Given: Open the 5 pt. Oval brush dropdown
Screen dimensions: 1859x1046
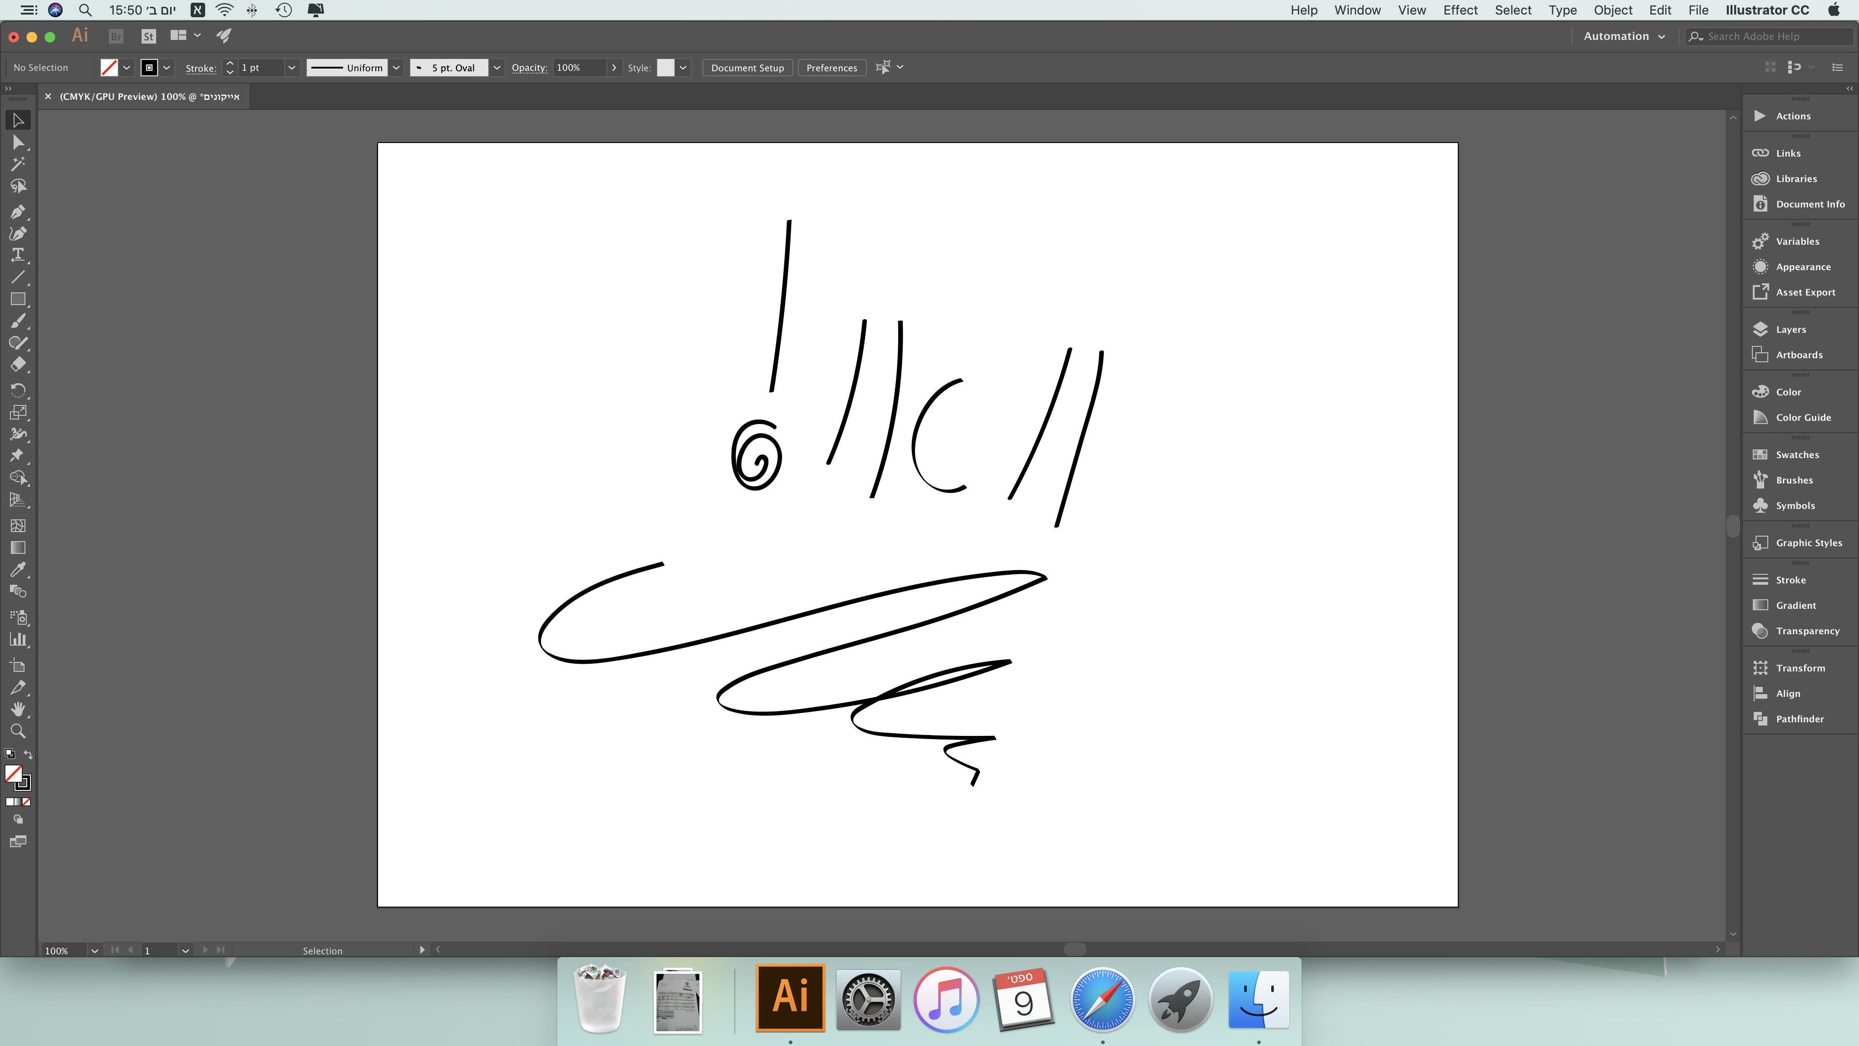Looking at the screenshot, I should (x=497, y=68).
